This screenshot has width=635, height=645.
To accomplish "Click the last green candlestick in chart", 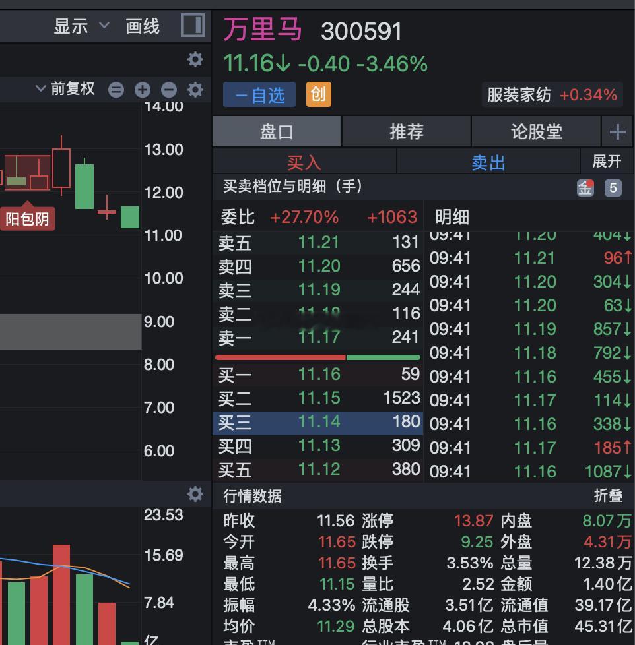I will [x=130, y=217].
